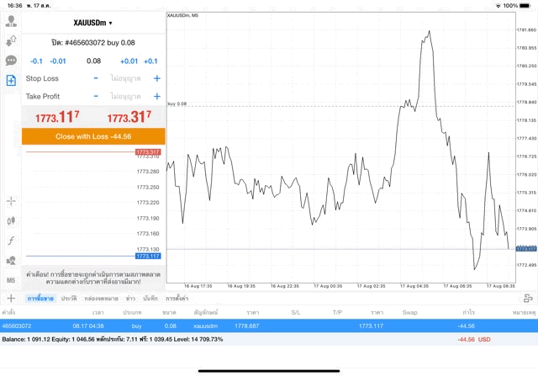The image size is (538, 376).
Task: Decrease volume by -0.1
Action: coord(36,61)
